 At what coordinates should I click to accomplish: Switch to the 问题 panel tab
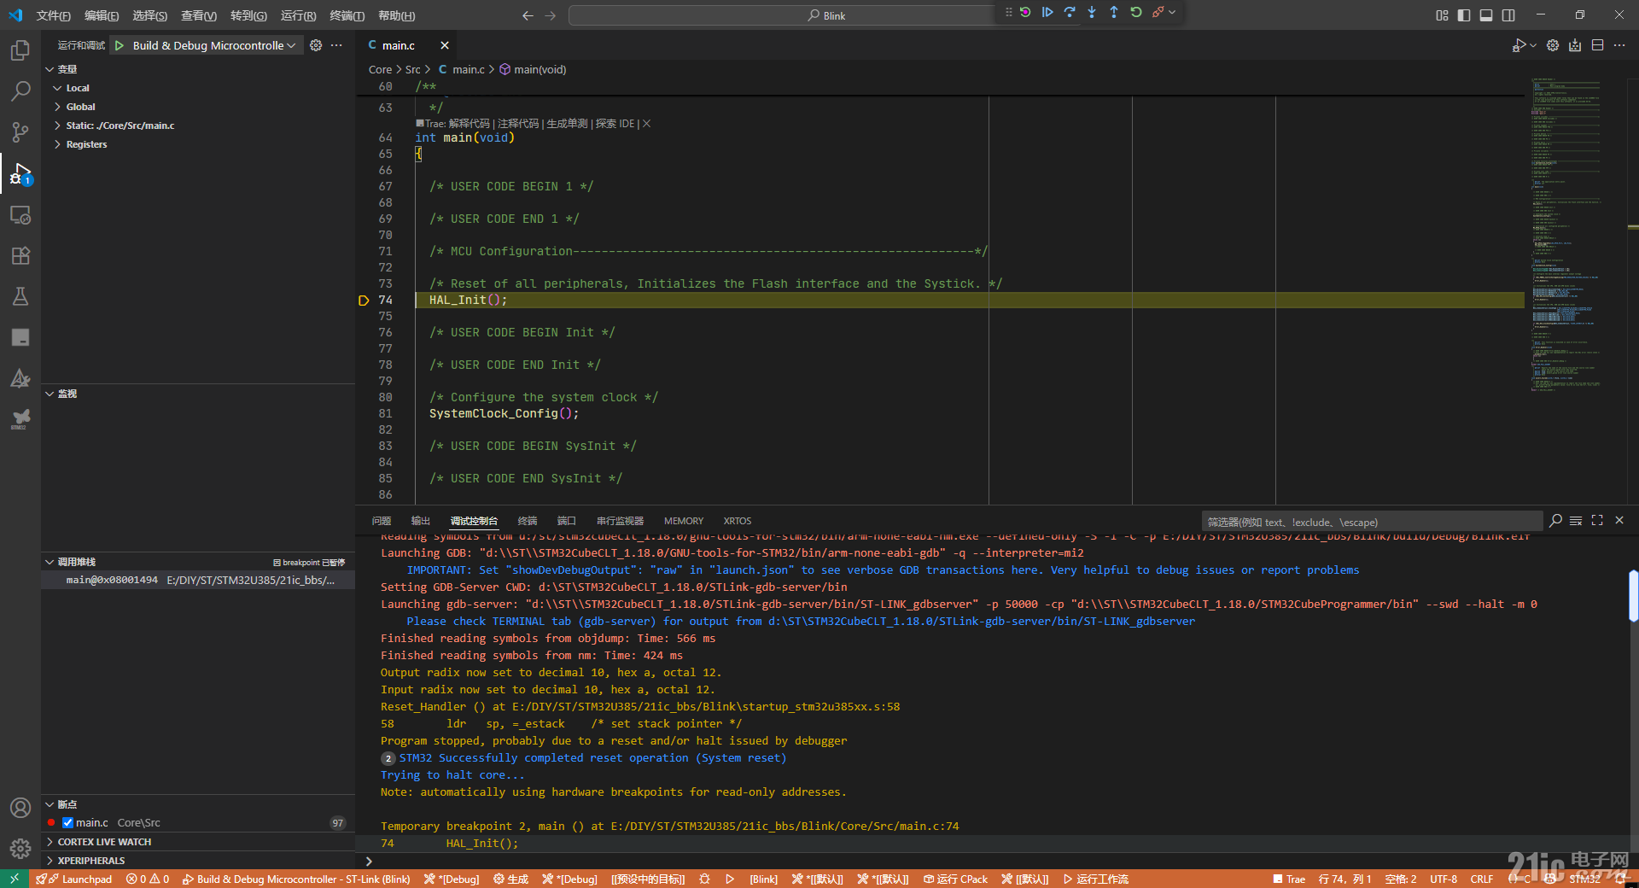[382, 521]
